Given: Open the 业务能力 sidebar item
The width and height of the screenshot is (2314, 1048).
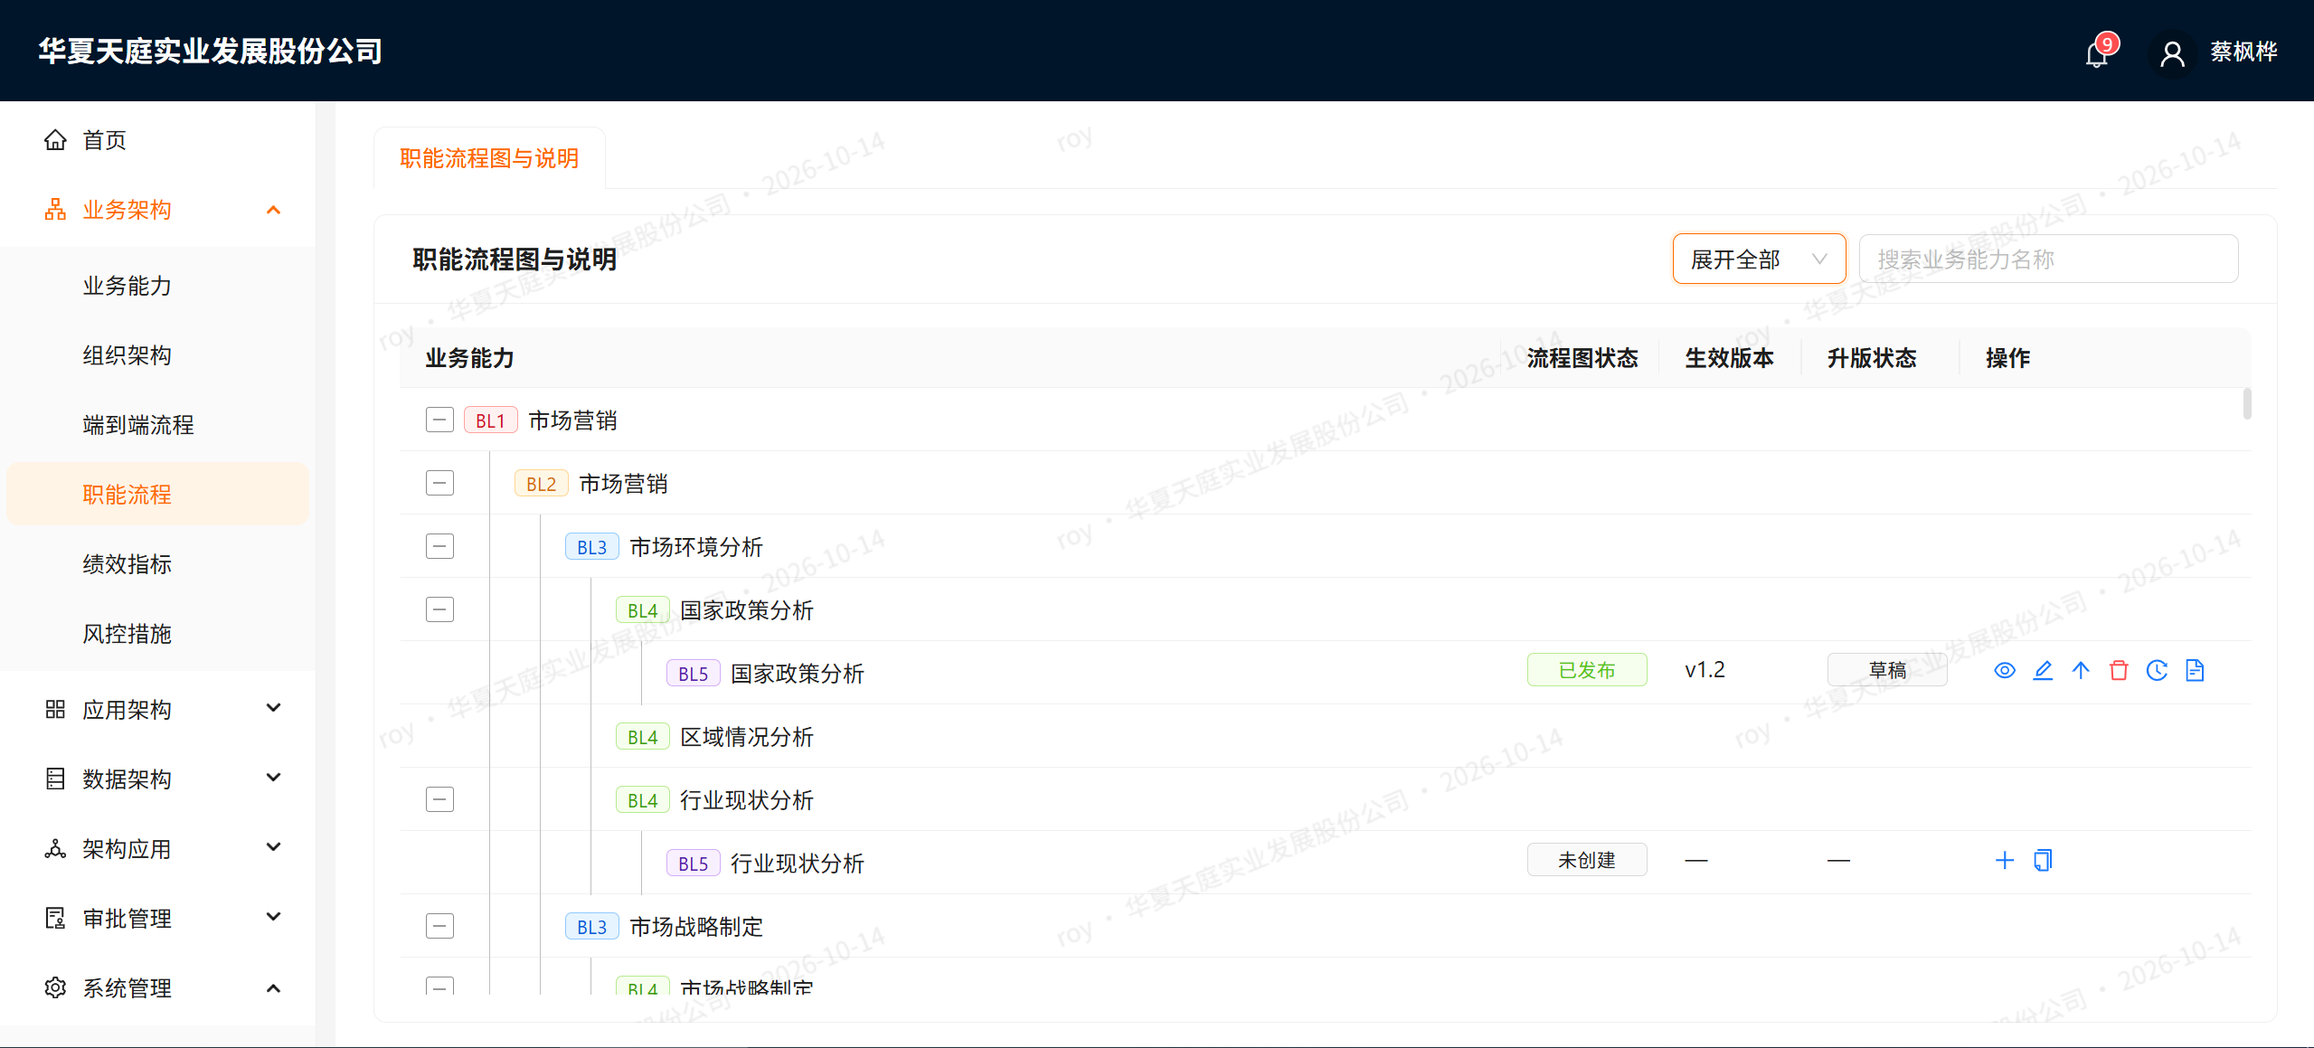Looking at the screenshot, I should click(157, 286).
